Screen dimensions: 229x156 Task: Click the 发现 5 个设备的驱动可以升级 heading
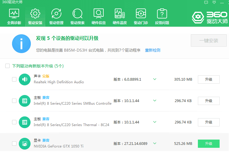point(67,38)
